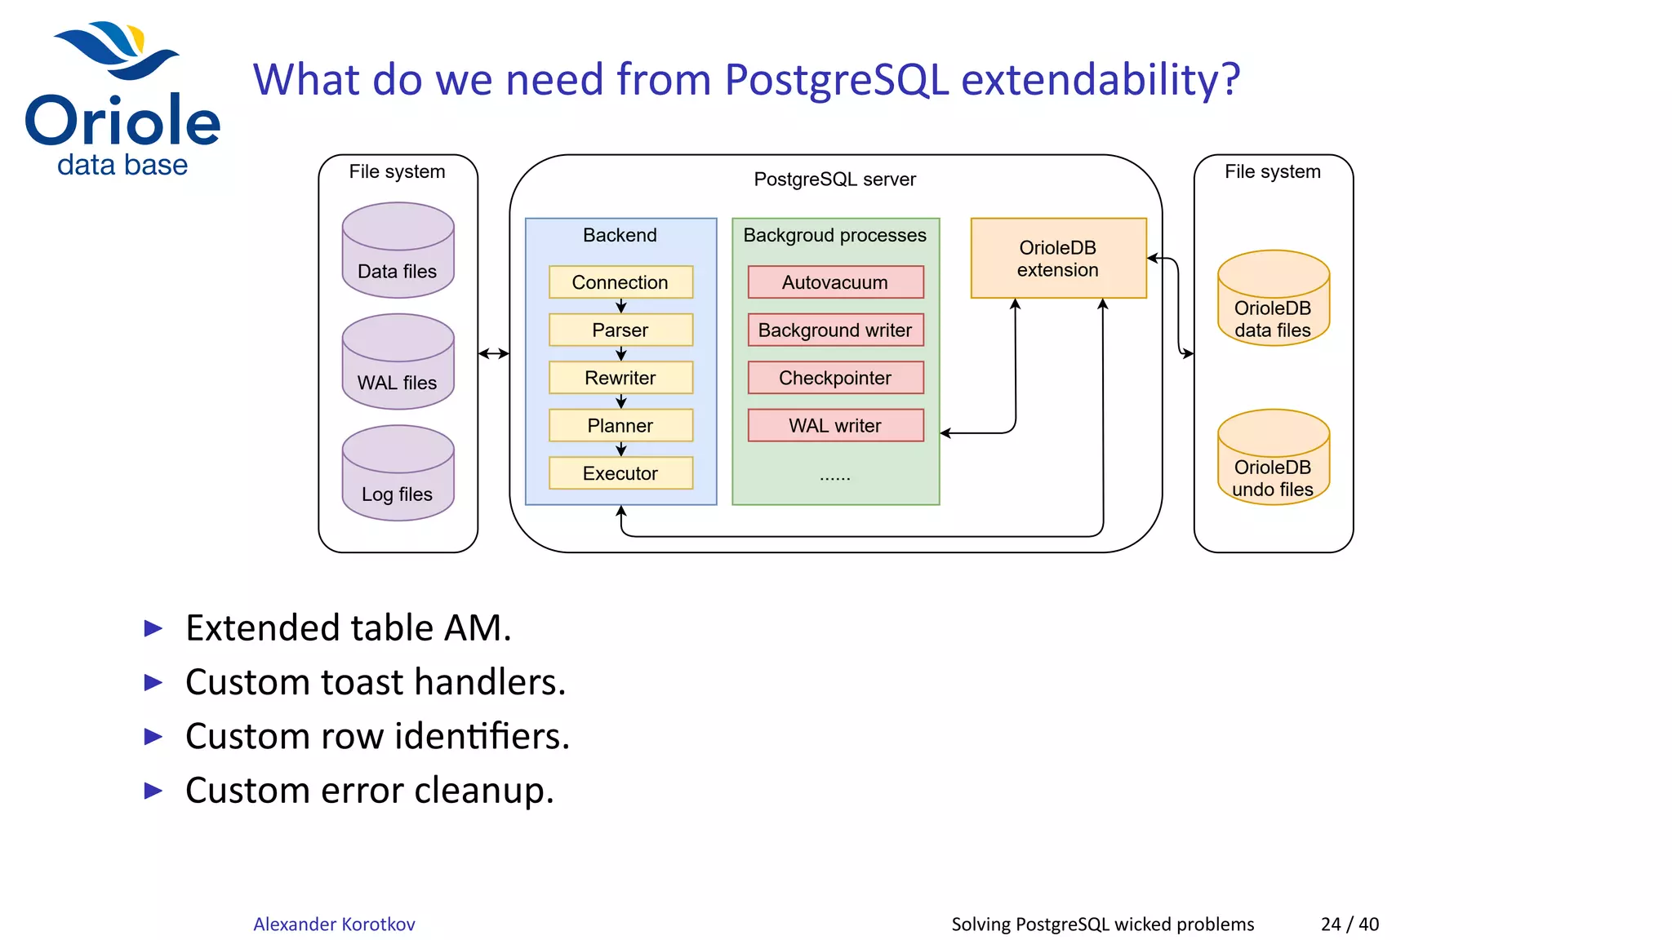Click the 'Custom error cleanup.' bullet text

pos(370,791)
